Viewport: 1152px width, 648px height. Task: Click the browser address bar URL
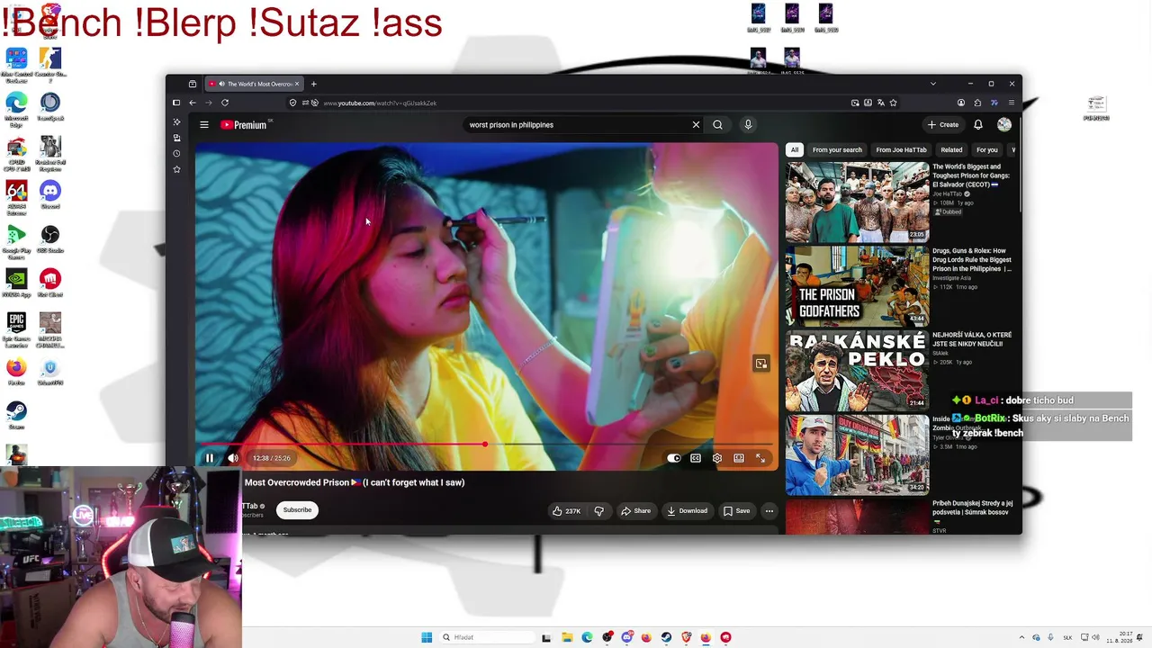pyautogui.click(x=380, y=103)
